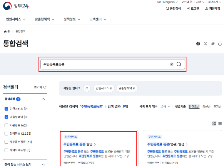Switch to list view icon
Viewport: 224px width, 166px height.
220,123
